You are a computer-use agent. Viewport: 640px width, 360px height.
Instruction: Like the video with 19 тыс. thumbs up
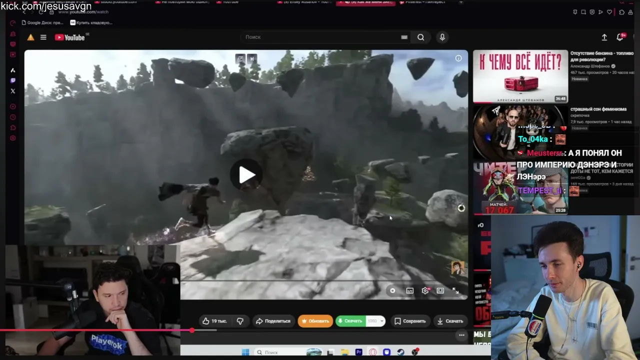click(x=215, y=321)
